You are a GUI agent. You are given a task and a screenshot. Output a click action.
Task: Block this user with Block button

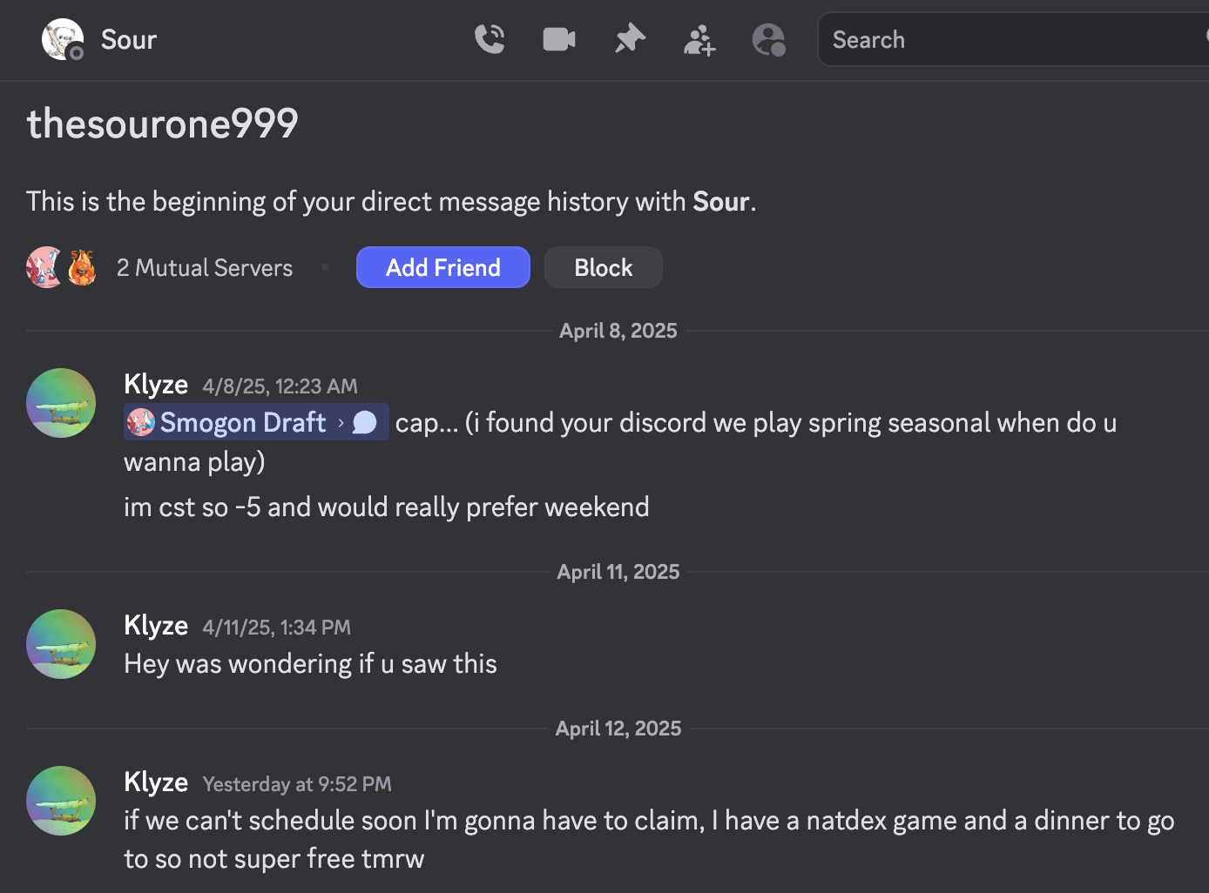pyautogui.click(x=603, y=267)
